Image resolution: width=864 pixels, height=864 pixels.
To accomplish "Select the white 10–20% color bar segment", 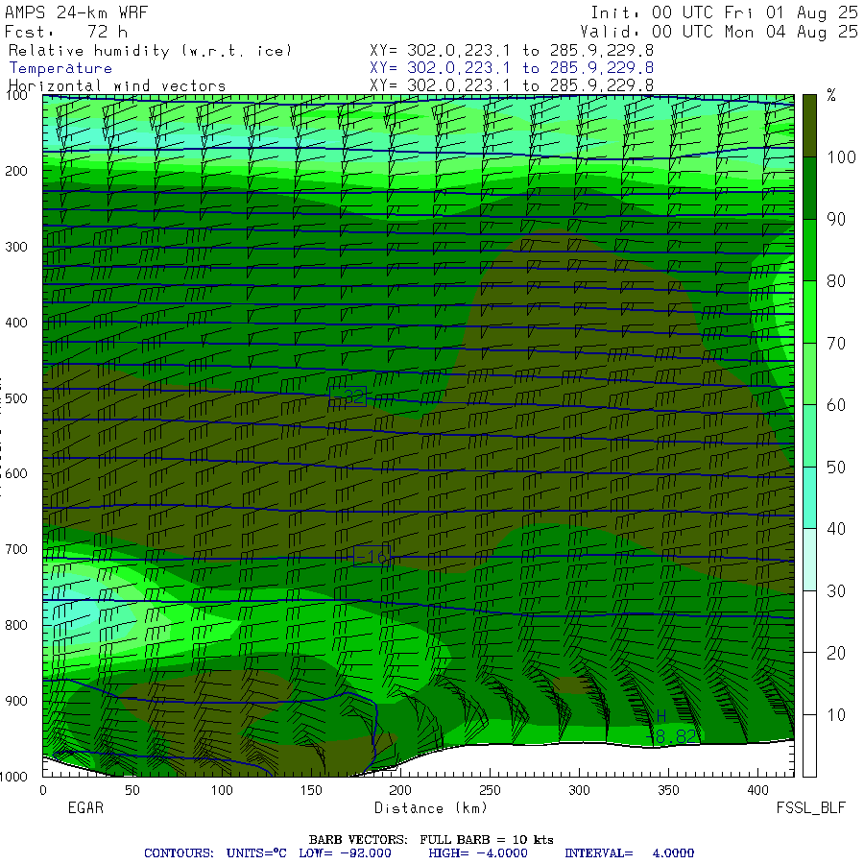I will [x=809, y=684].
